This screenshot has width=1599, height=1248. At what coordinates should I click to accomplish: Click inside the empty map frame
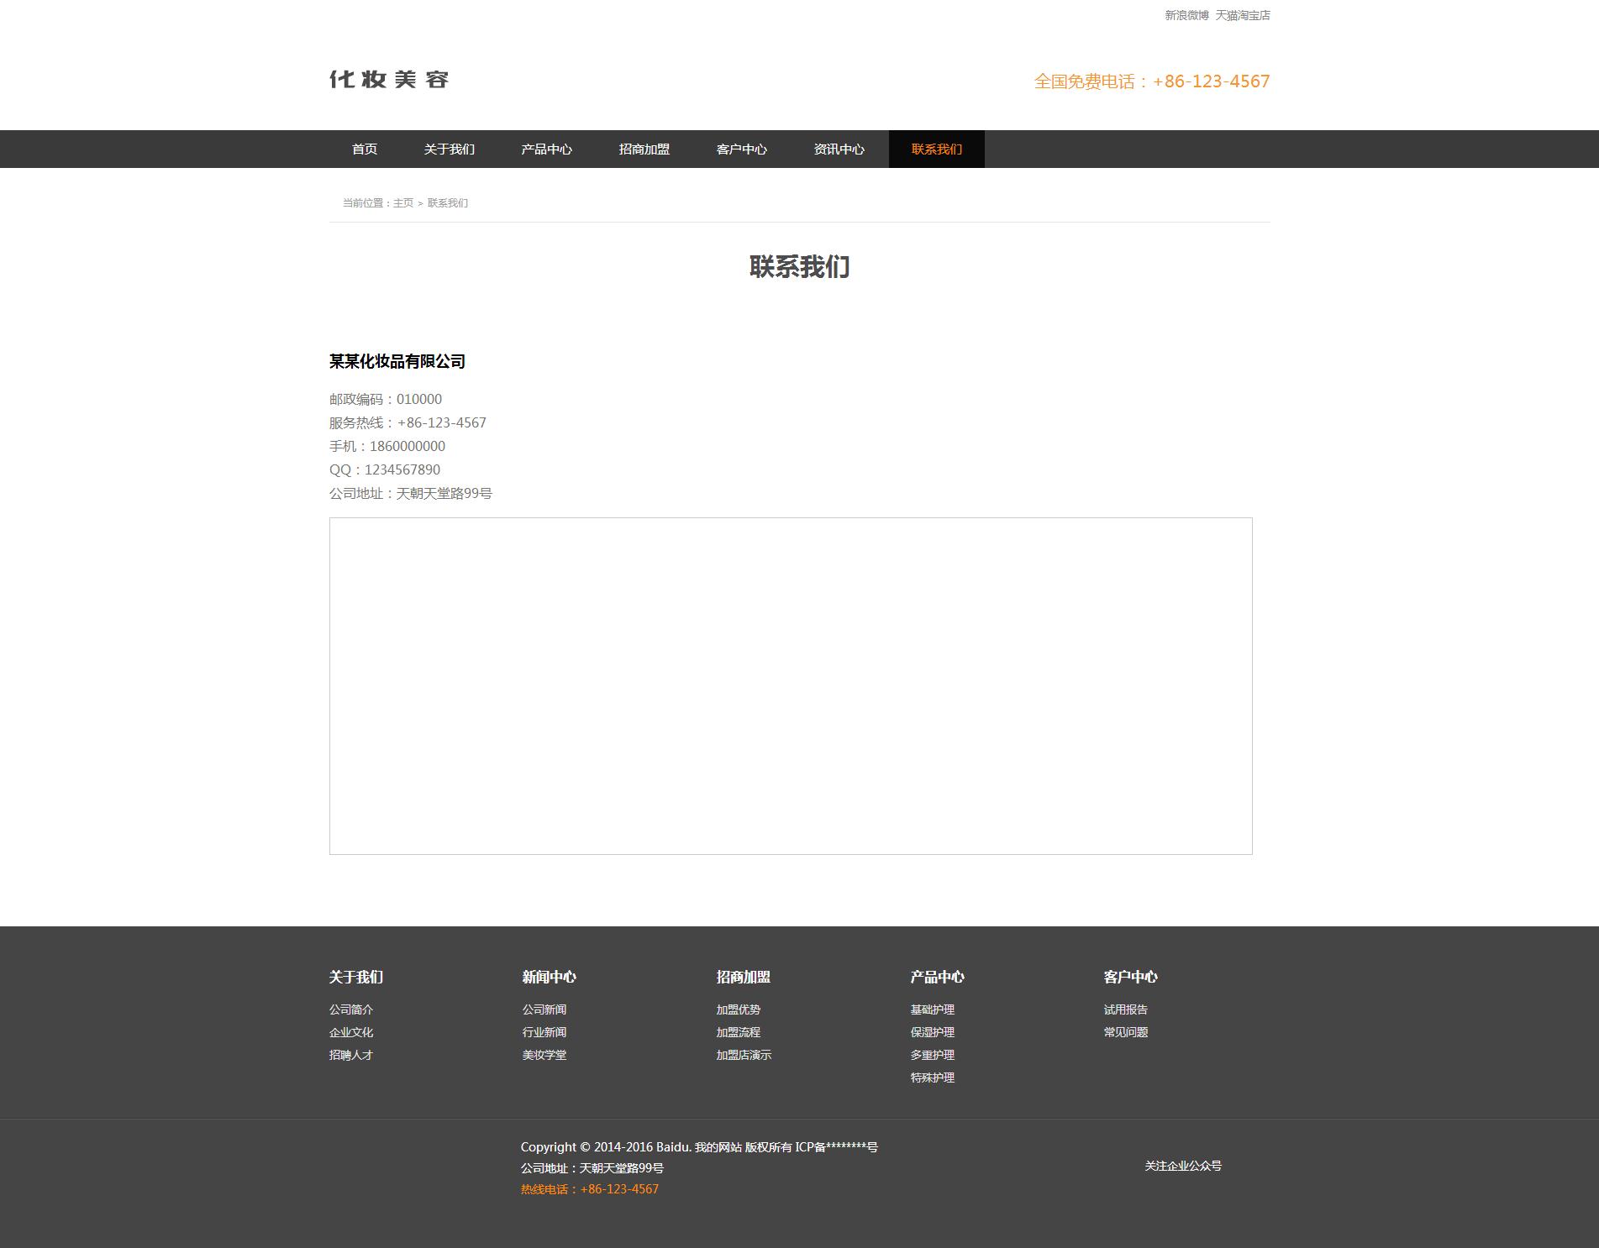coord(790,685)
